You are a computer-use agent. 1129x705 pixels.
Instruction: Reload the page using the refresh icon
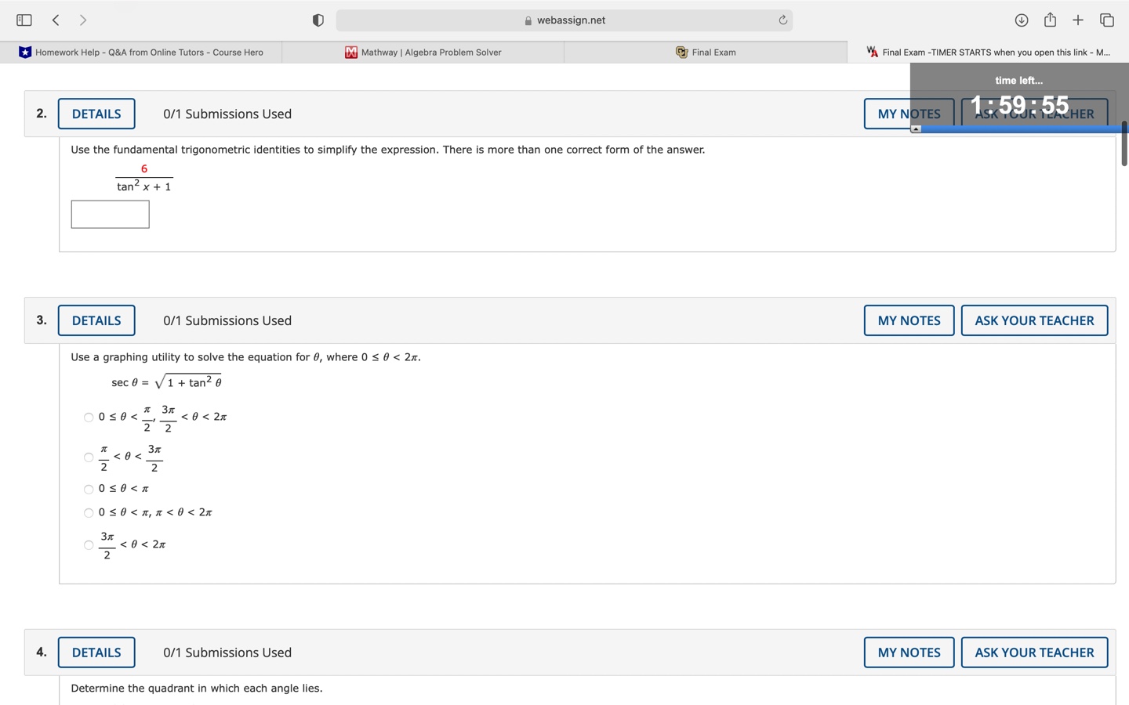click(782, 20)
